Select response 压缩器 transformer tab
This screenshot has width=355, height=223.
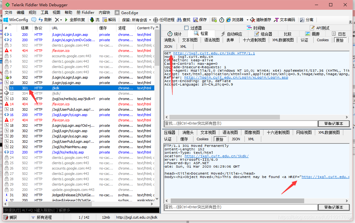coord(169,132)
